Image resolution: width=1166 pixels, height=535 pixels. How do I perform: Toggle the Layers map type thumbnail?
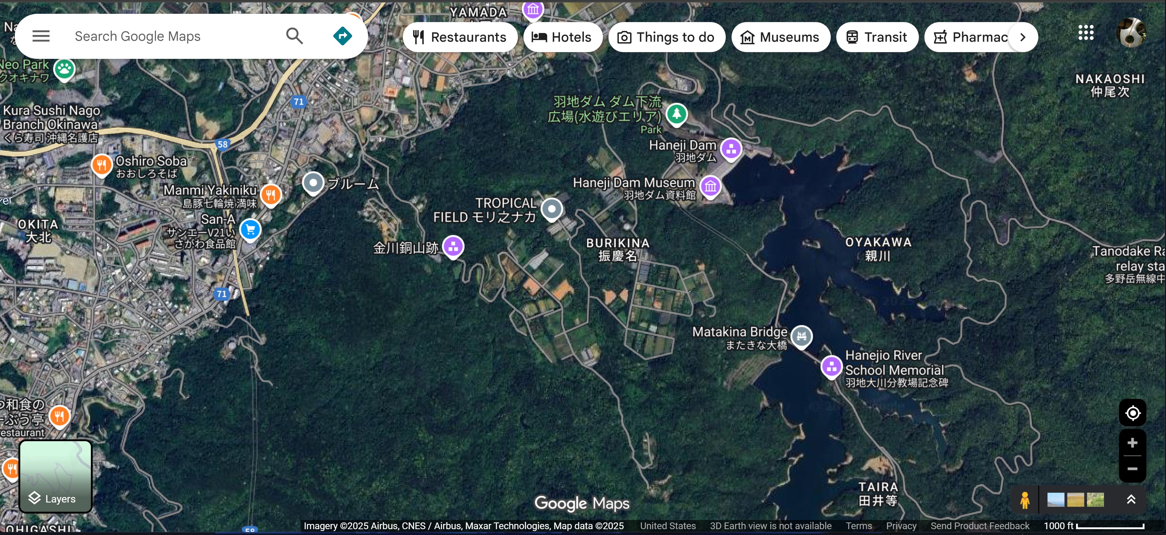56,476
